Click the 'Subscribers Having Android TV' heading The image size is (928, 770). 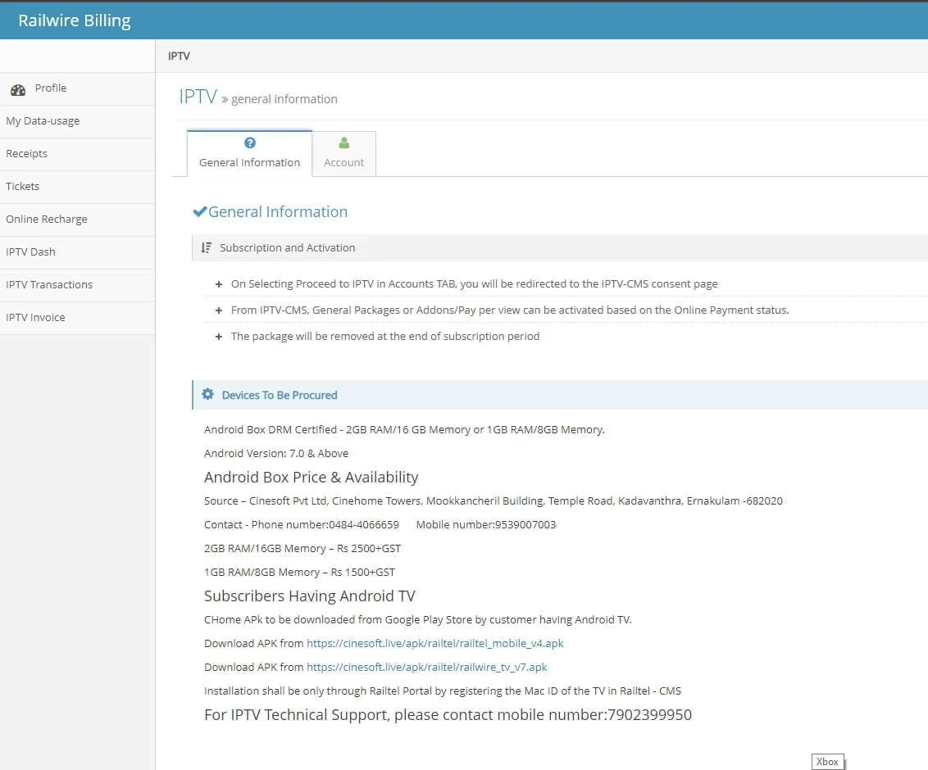point(310,596)
